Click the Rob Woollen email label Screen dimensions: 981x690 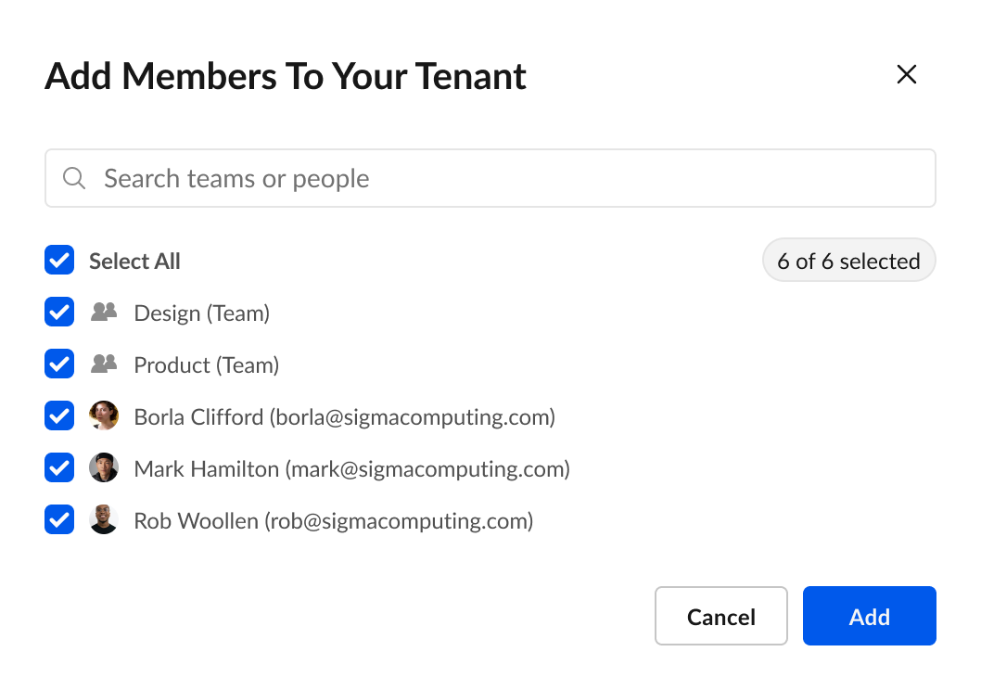point(334,521)
